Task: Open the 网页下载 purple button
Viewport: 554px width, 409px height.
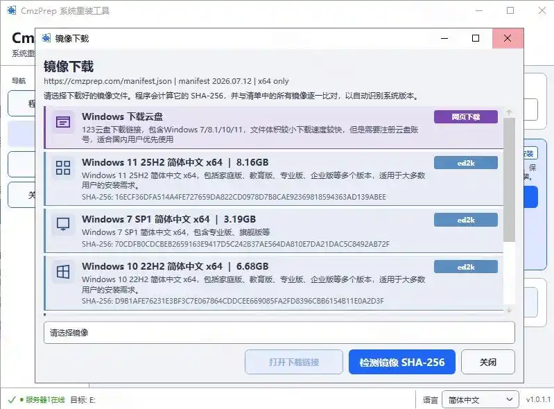Action: pos(466,117)
